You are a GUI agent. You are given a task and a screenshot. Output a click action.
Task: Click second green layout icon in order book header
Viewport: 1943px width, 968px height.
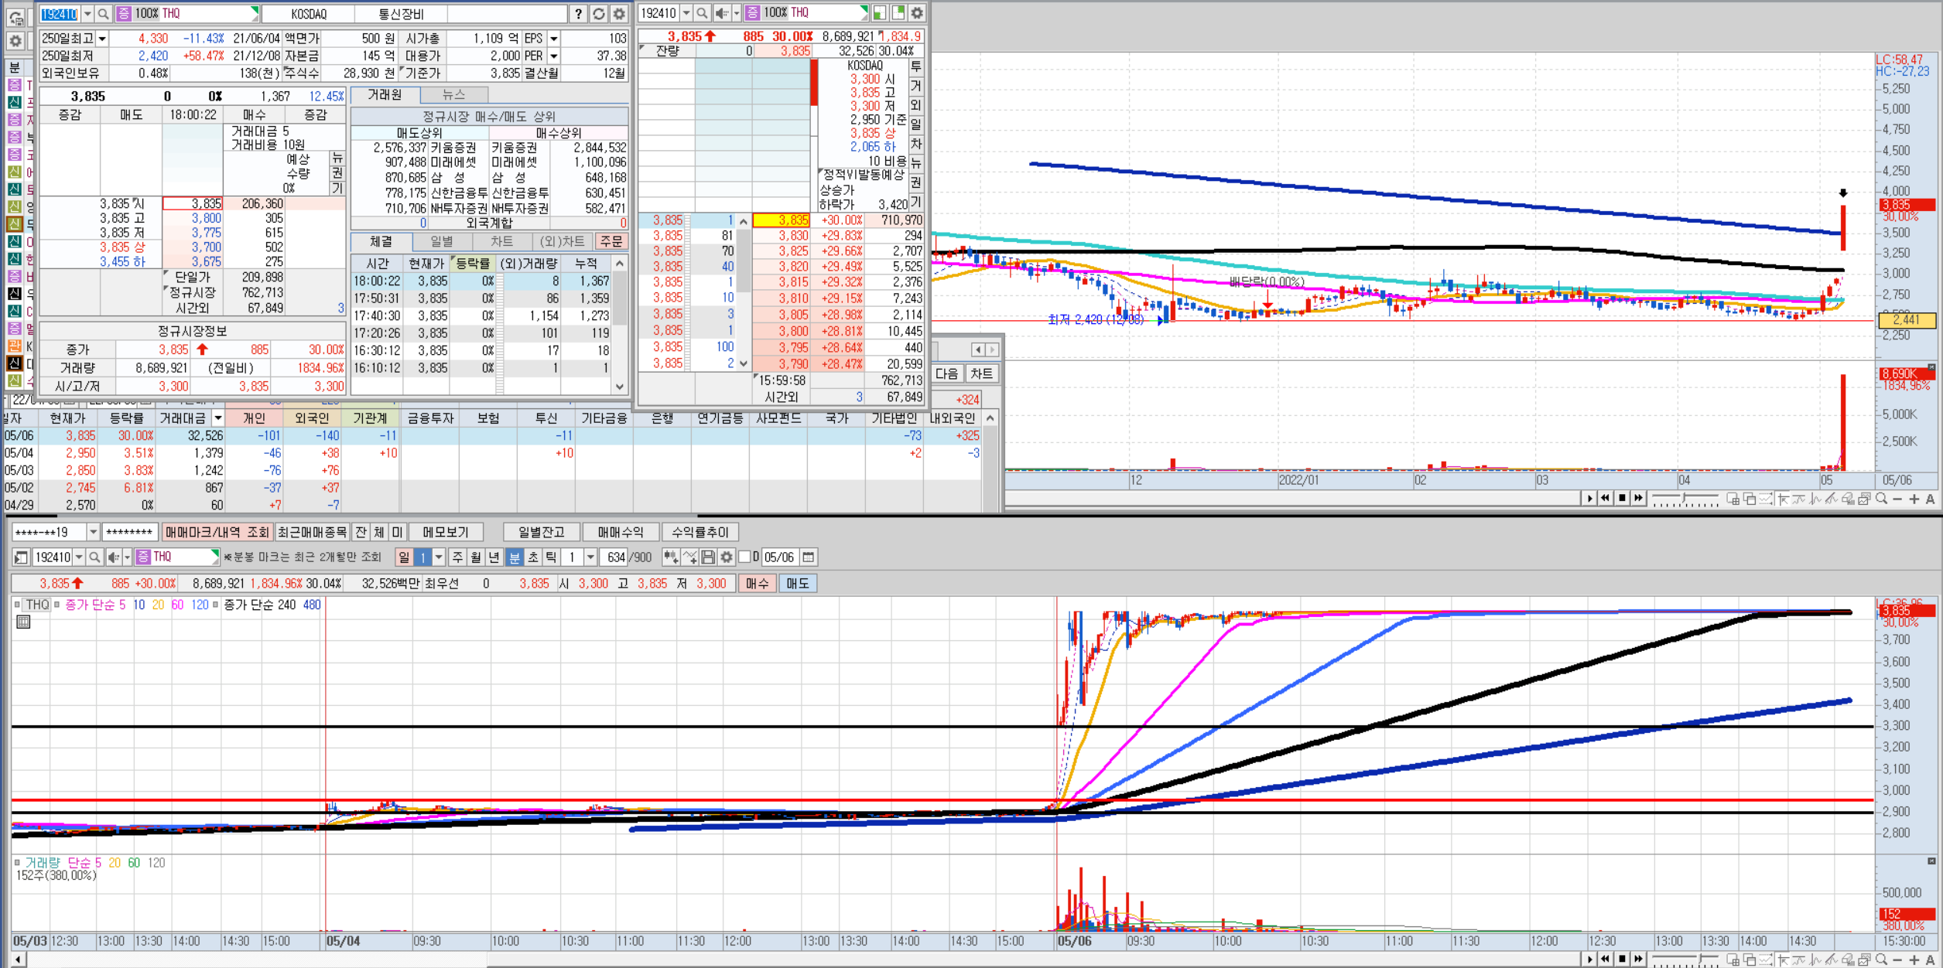(x=898, y=13)
